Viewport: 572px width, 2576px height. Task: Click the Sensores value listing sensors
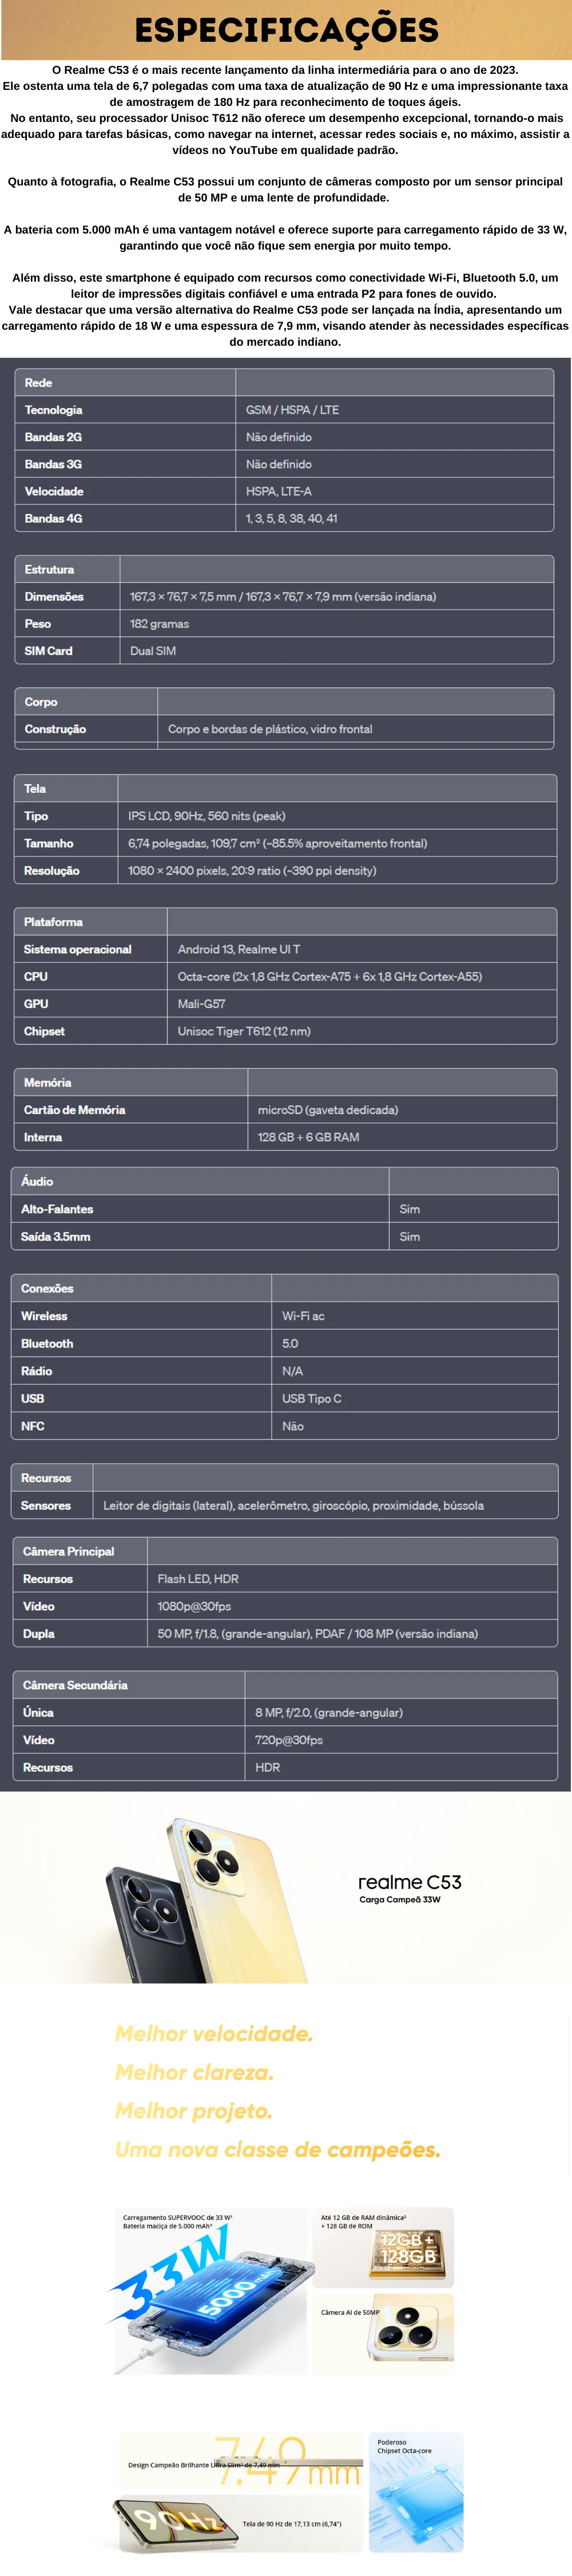[294, 1505]
